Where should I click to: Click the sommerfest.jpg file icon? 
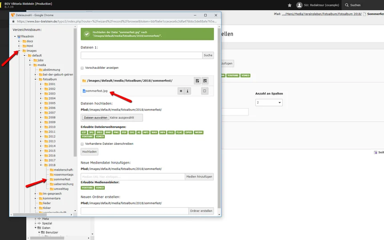pyautogui.click(x=84, y=91)
